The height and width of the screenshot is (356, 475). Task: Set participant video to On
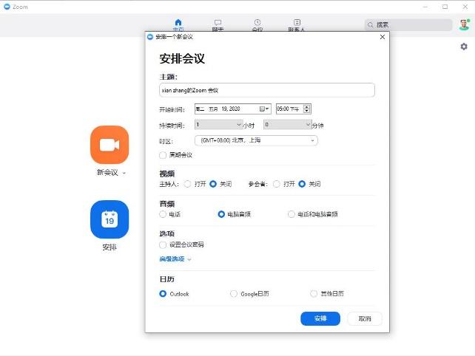click(x=276, y=184)
